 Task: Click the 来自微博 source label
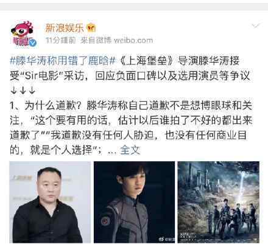coord(96,40)
